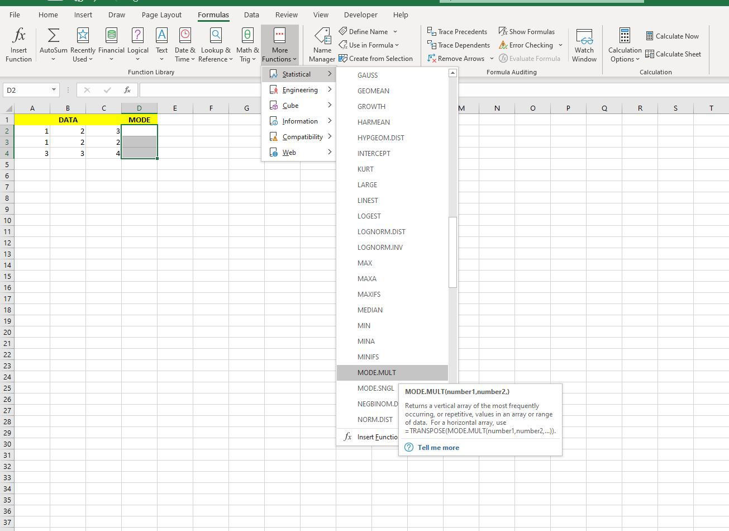This screenshot has height=531, width=729.
Task: Open the File tab
Action: (x=15, y=15)
